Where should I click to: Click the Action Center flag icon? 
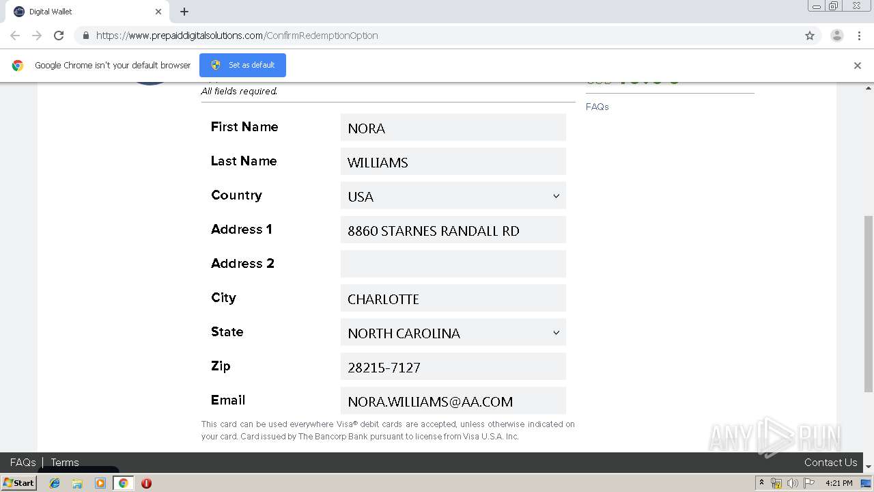809,483
